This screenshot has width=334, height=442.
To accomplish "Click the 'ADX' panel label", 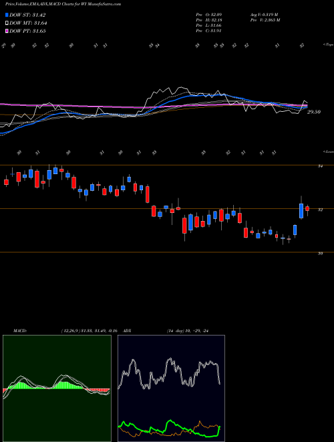I will point(127,331).
